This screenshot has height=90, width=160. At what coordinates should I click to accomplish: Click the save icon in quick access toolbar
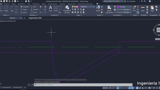(4, 1)
